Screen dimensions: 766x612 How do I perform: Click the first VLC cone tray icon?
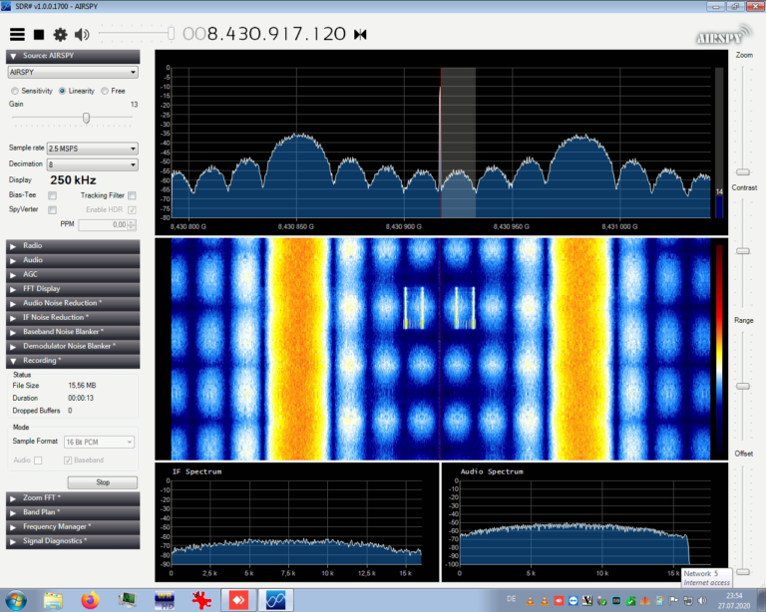pos(530,601)
